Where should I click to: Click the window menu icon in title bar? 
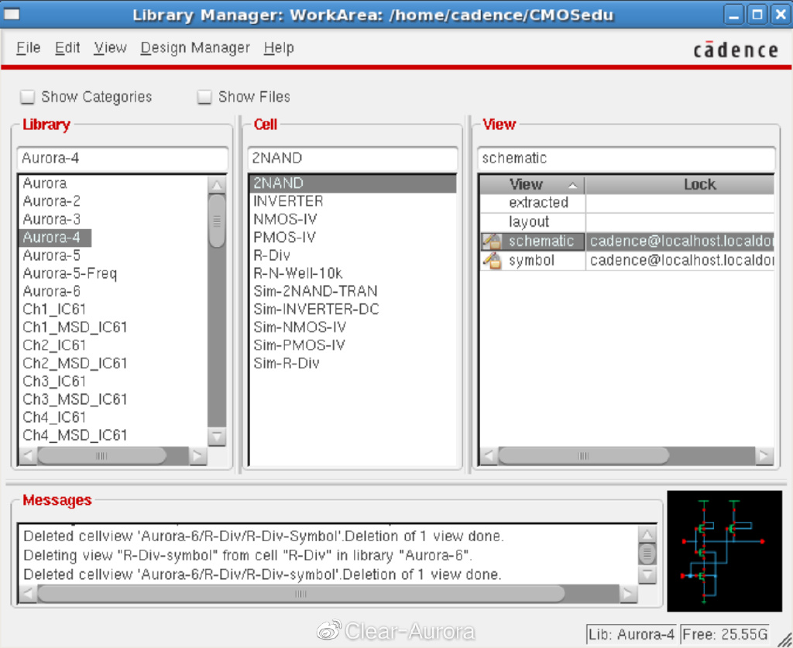click(x=12, y=14)
